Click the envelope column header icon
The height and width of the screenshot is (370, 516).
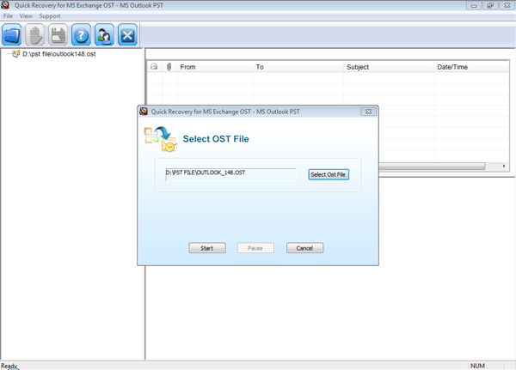pyautogui.click(x=154, y=67)
